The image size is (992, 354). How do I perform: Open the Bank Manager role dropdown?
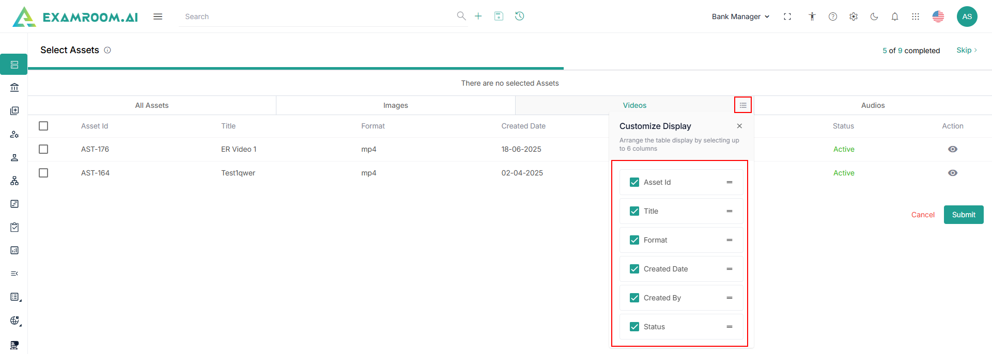pyautogui.click(x=740, y=17)
